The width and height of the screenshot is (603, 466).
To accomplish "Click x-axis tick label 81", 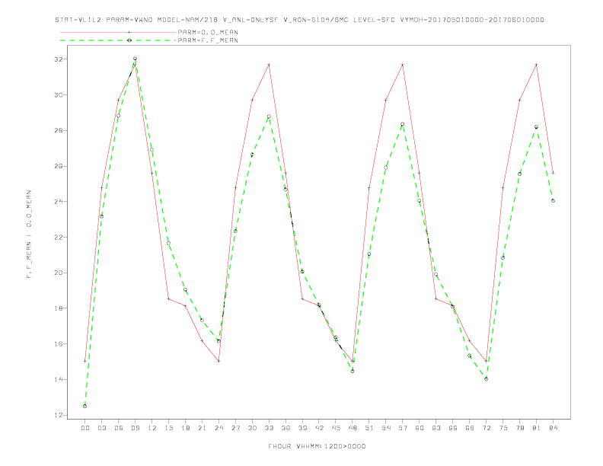I will pyautogui.click(x=537, y=428).
